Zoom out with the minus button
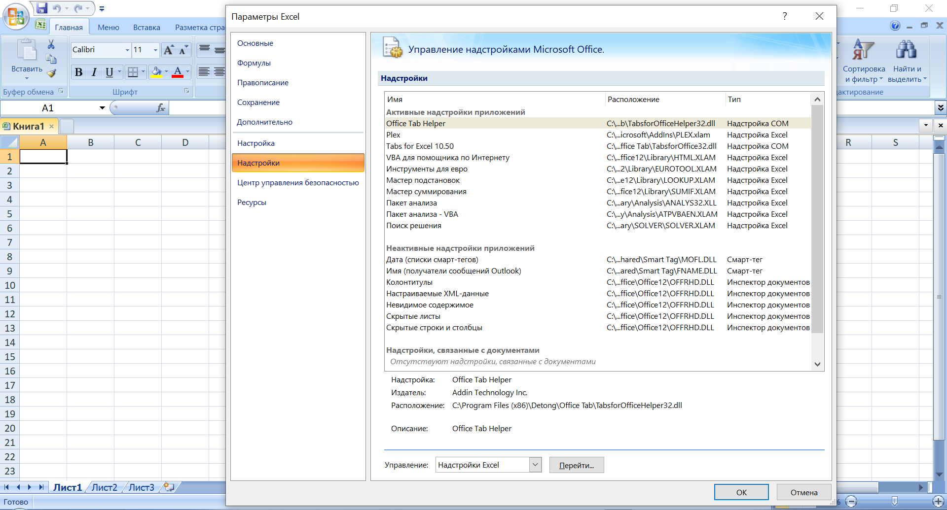 [x=851, y=502]
